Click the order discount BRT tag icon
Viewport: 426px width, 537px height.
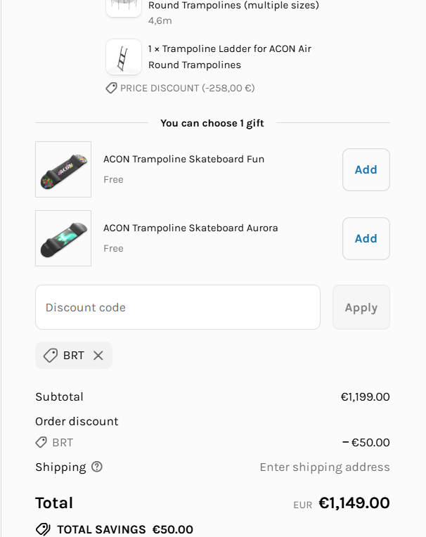[x=41, y=443]
